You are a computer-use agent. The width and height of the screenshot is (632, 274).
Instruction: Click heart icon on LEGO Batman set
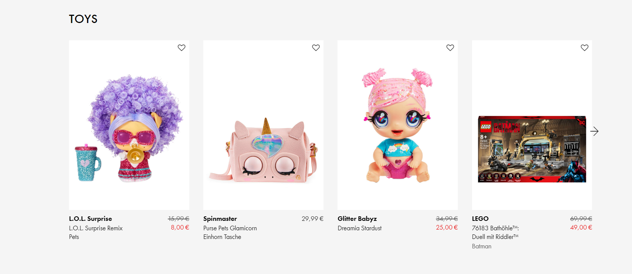[x=584, y=48]
